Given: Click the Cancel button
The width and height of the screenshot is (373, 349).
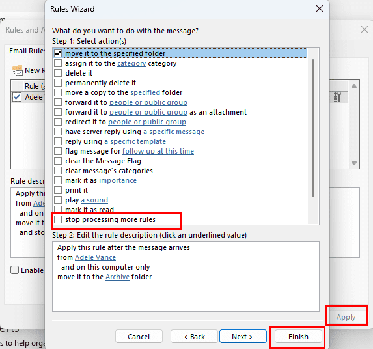Looking at the screenshot, I should (139, 337).
